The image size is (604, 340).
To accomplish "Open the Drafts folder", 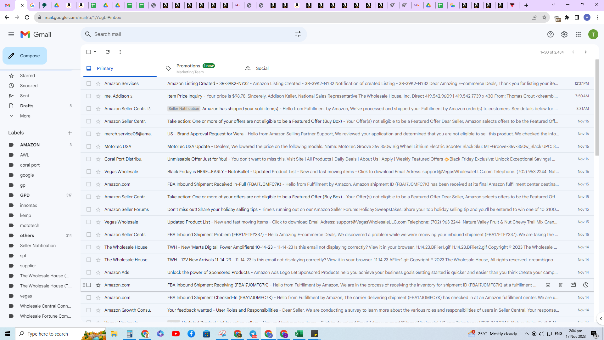I will pos(27,106).
